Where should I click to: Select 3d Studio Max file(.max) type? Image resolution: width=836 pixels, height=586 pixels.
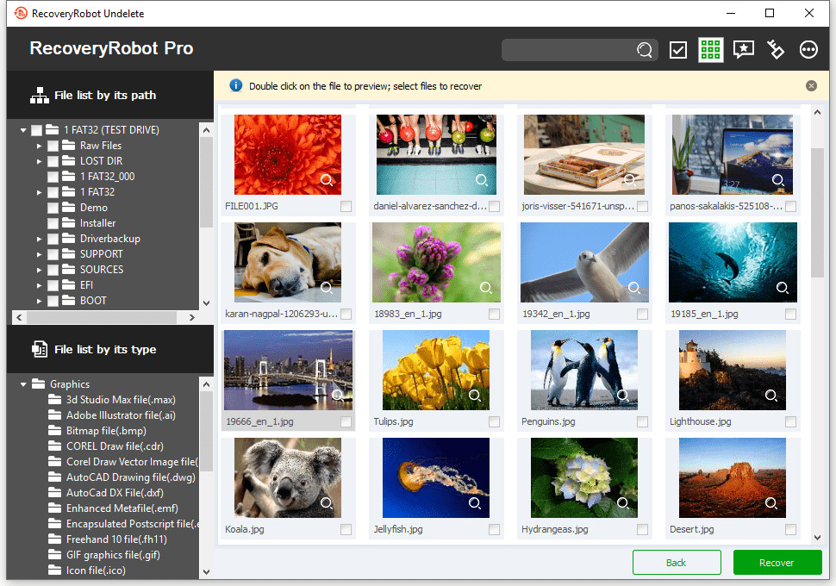coord(121,399)
